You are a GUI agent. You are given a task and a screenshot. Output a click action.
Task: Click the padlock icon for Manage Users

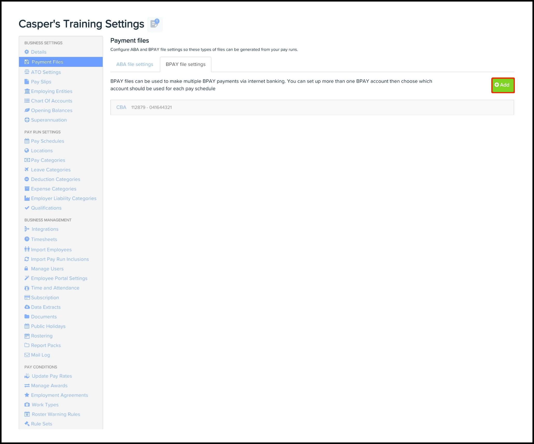[x=26, y=269]
